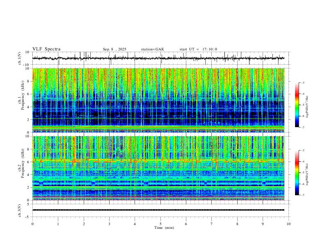Click the "-3" tick on ch.2 colorbar
The width and height of the screenshot is (325, 251).
303,151
